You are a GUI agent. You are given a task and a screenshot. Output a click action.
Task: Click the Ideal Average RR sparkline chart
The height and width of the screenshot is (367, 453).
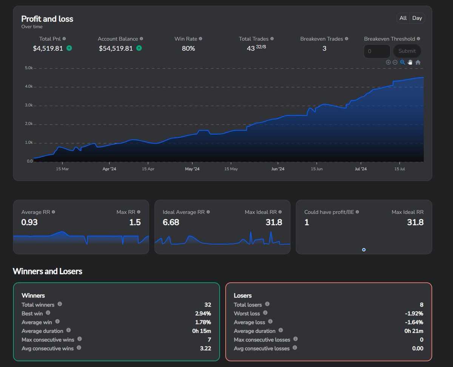click(222, 239)
